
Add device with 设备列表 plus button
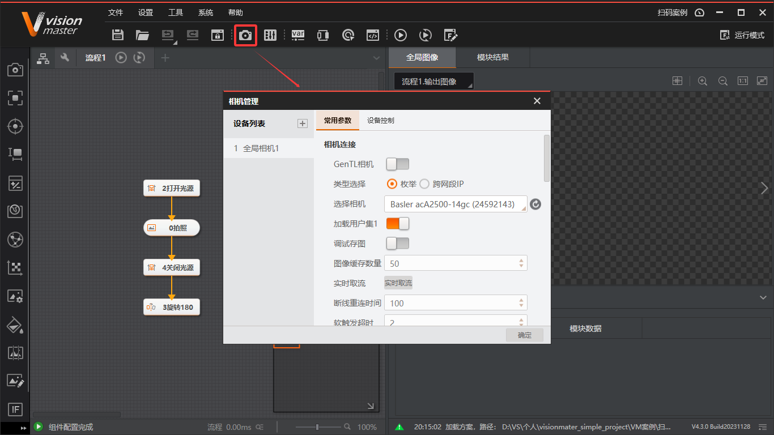click(303, 123)
